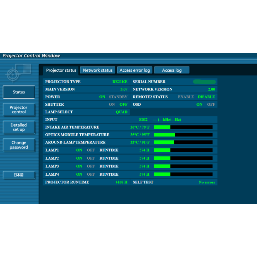This screenshot has height=257, width=257.
Task: Click SHUTTER OFF indicator
Action: pos(123,104)
